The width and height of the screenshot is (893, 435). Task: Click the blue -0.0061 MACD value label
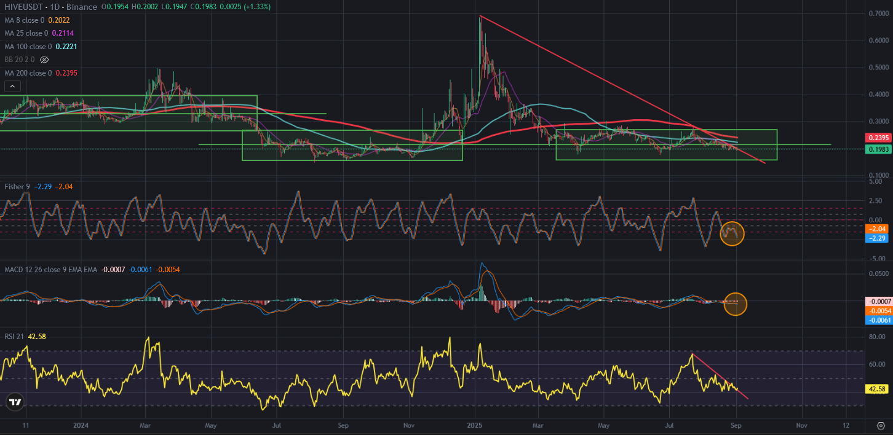pos(878,320)
